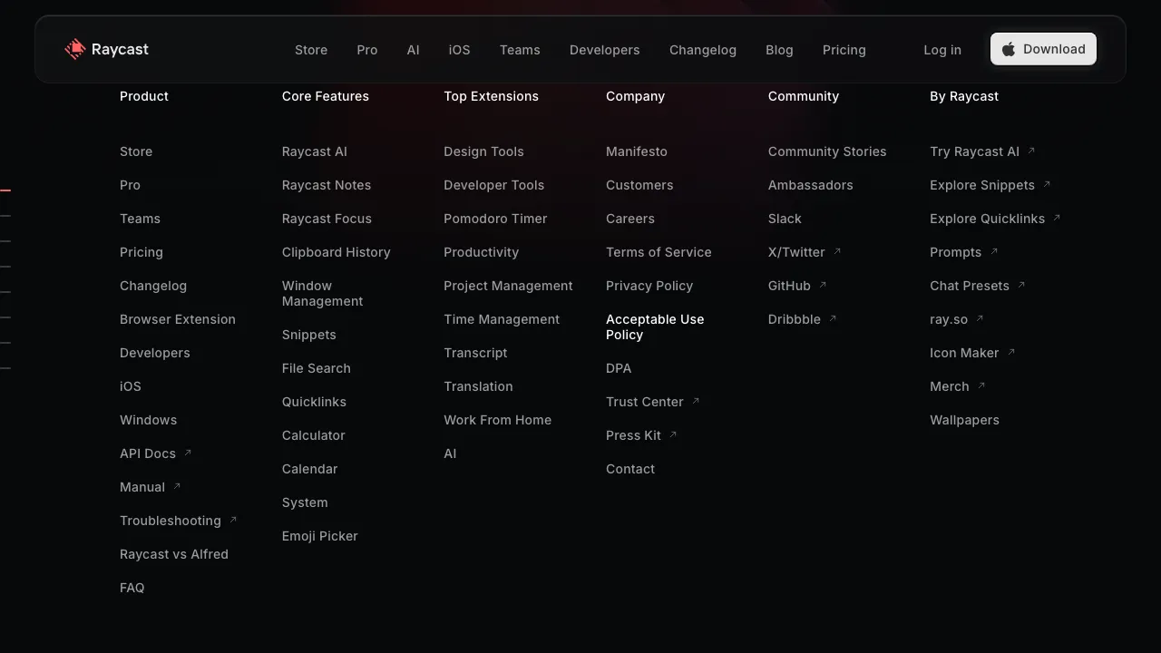
Task: Open Pricing in the navigation bar
Action: (x=844, y=50)
